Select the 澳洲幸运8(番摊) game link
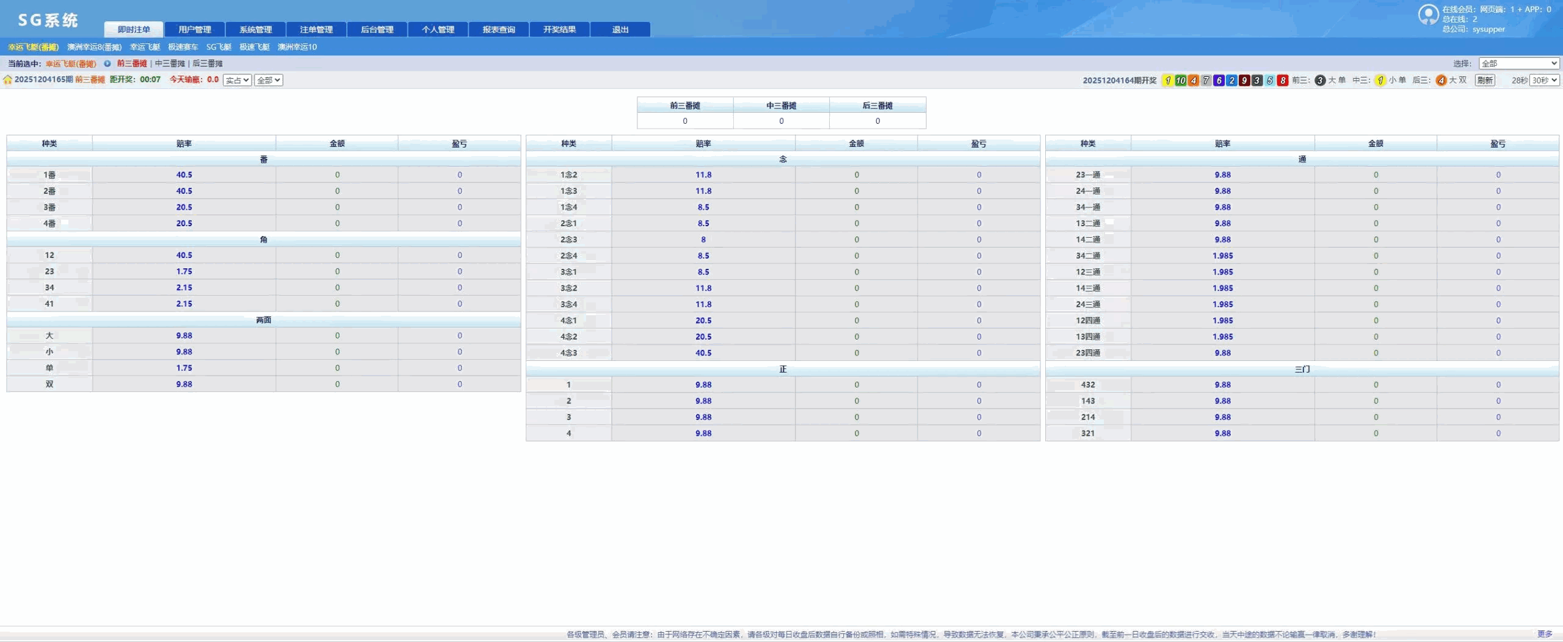Screen dimensions: 1563x642 tap(94, 47)
